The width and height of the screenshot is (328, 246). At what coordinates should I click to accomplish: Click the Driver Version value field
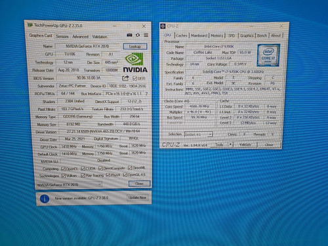click(103, 131)
